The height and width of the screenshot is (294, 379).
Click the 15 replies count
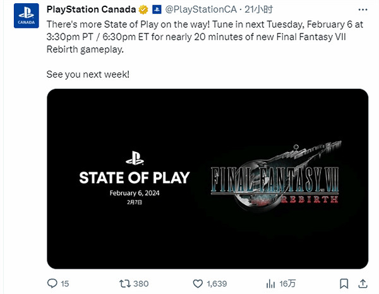pyautogui.click(x=65, y=283)
